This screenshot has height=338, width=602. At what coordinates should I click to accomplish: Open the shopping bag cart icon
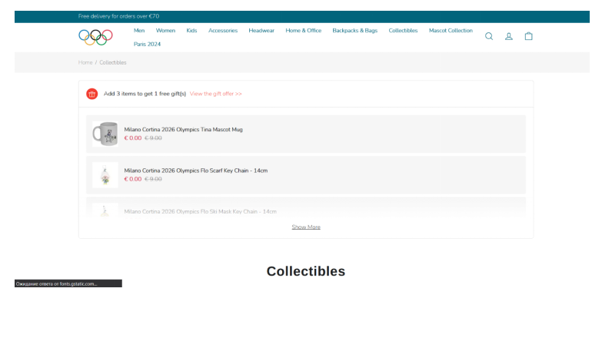click(x=529, y=36)
